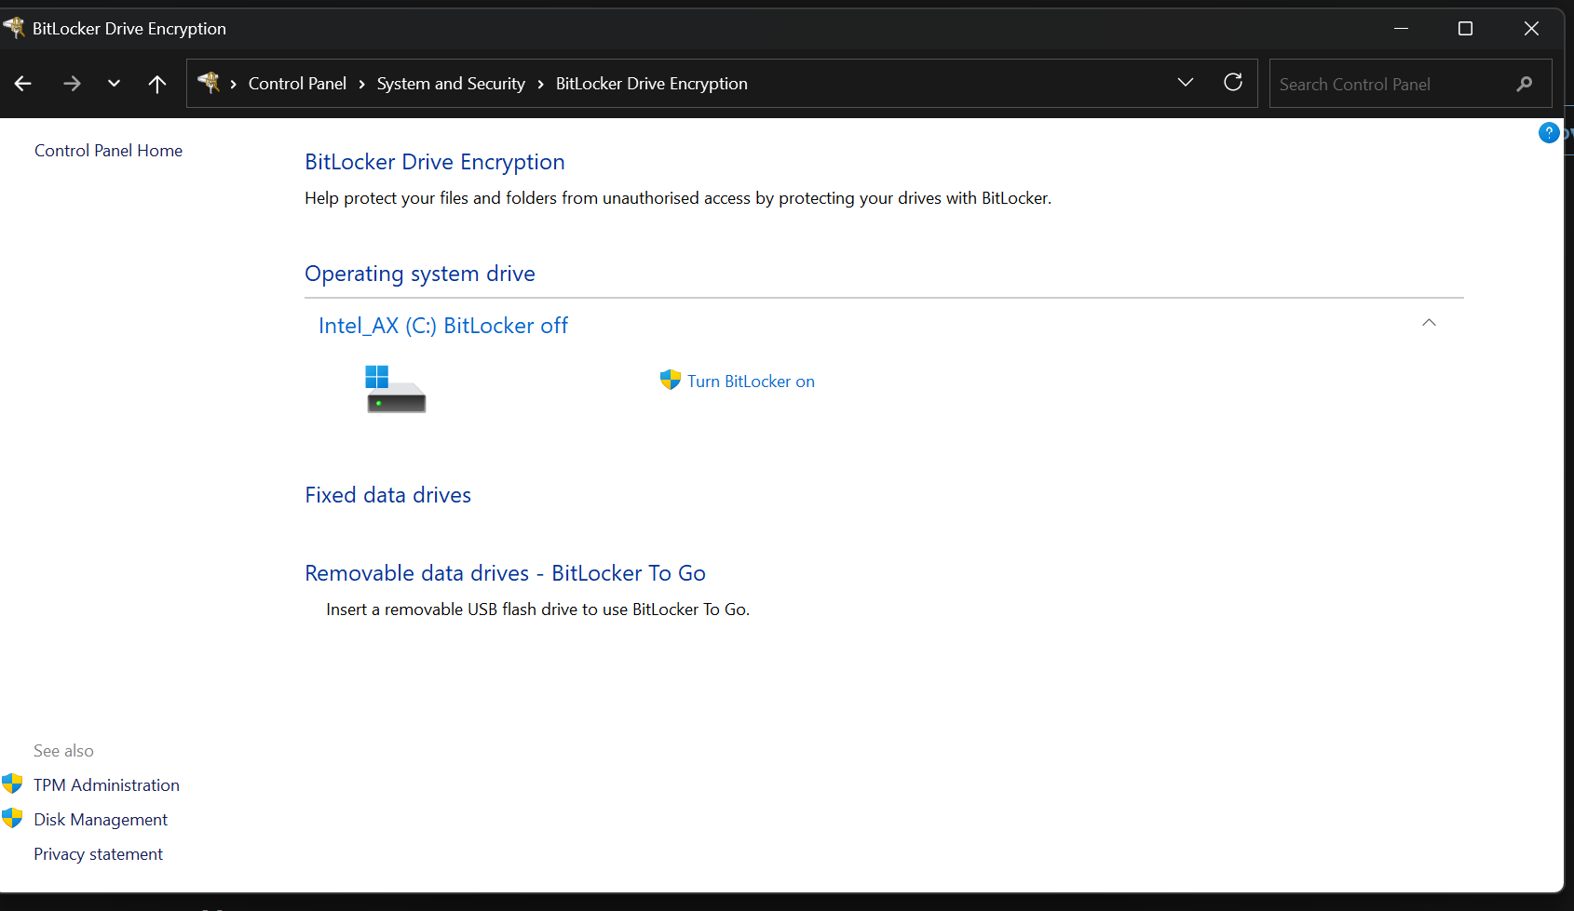Navigate to Control Panel breadcrumb
Screen dimensions: 1574x911
coord(297,83)
